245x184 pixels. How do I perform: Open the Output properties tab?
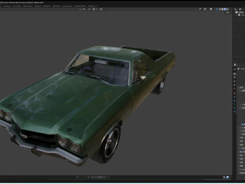coord(235,78)
